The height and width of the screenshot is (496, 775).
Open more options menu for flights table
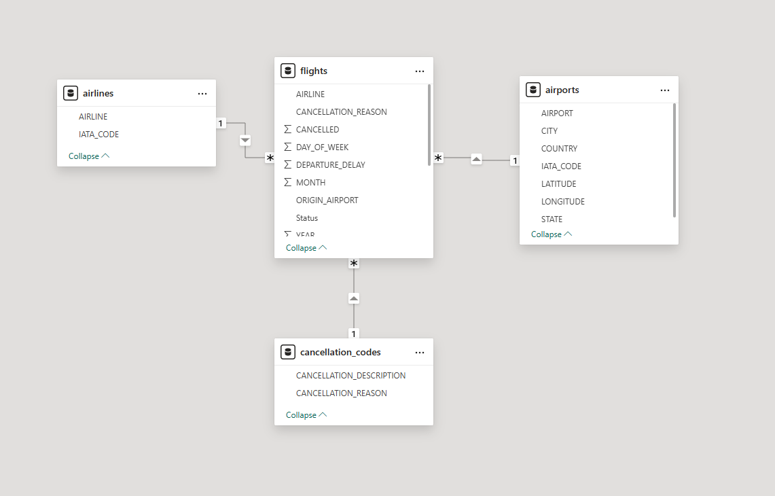[420, 71]
